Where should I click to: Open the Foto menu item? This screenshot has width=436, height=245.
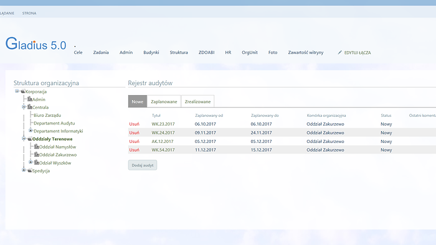(x=273, y=52)
